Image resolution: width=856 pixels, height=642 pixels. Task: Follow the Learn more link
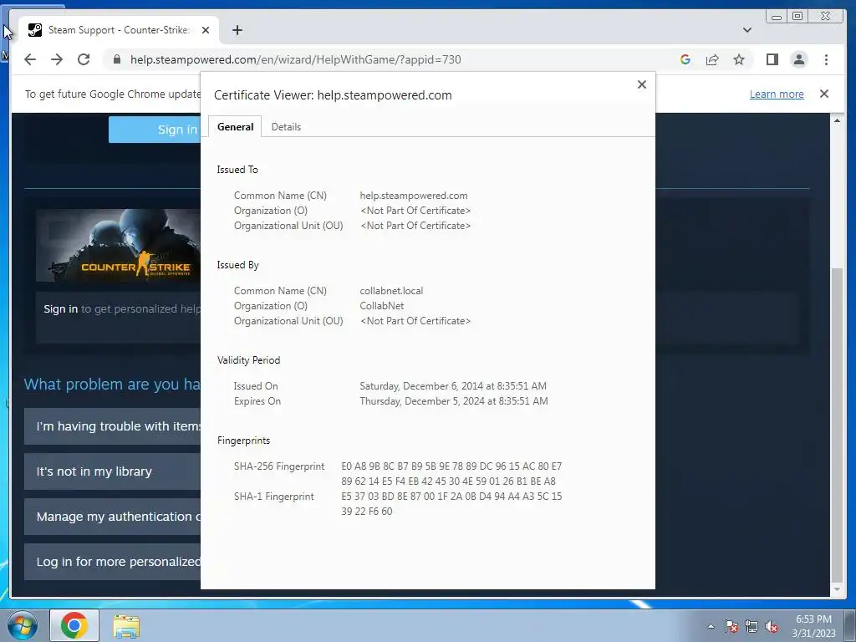pyautogui.click(x=777, y=94)
